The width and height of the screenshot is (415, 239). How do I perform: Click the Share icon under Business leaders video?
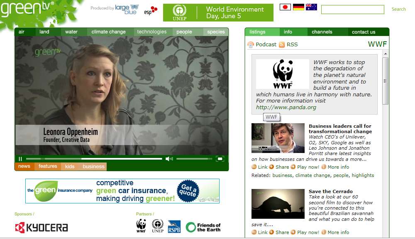[x=271, y=167]
